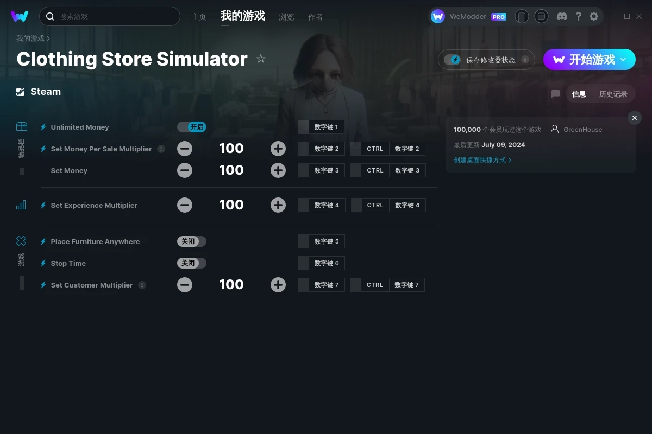Click the game crossed-tools category icon
Viewport: 652px width, 434px height.
[21, 241]
